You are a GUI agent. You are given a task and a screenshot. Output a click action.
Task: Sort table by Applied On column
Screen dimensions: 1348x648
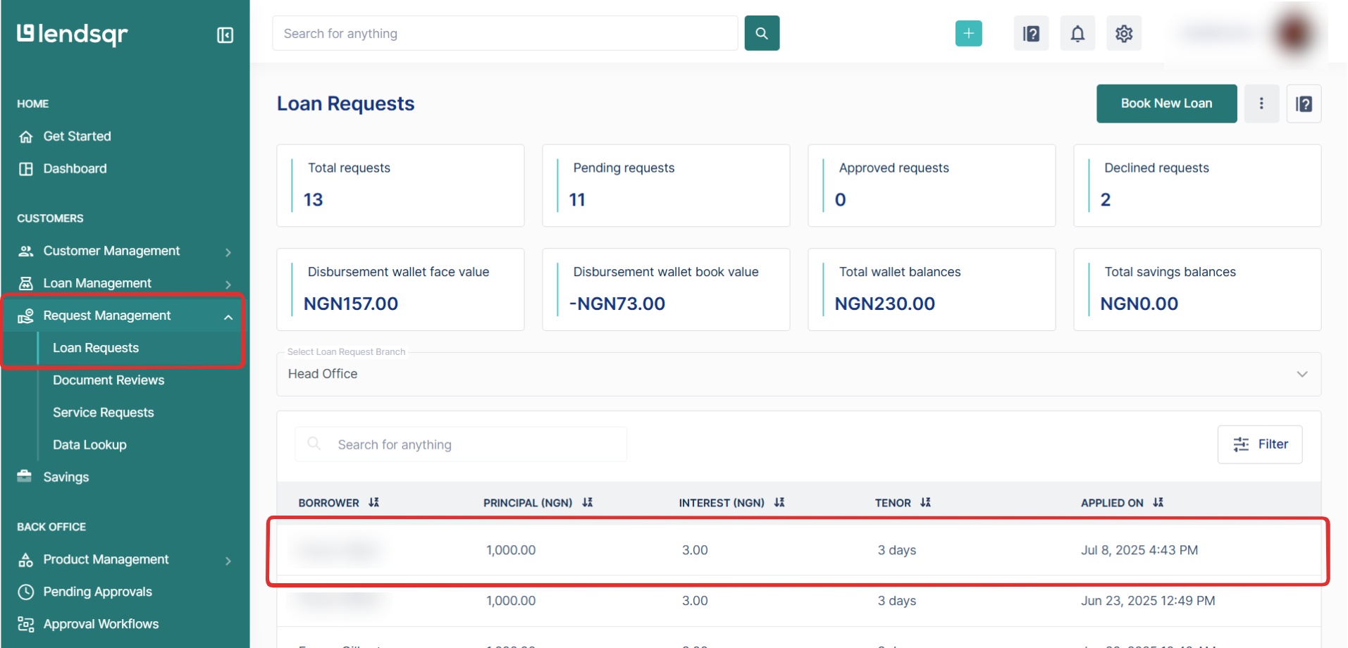click(1158, 502)
